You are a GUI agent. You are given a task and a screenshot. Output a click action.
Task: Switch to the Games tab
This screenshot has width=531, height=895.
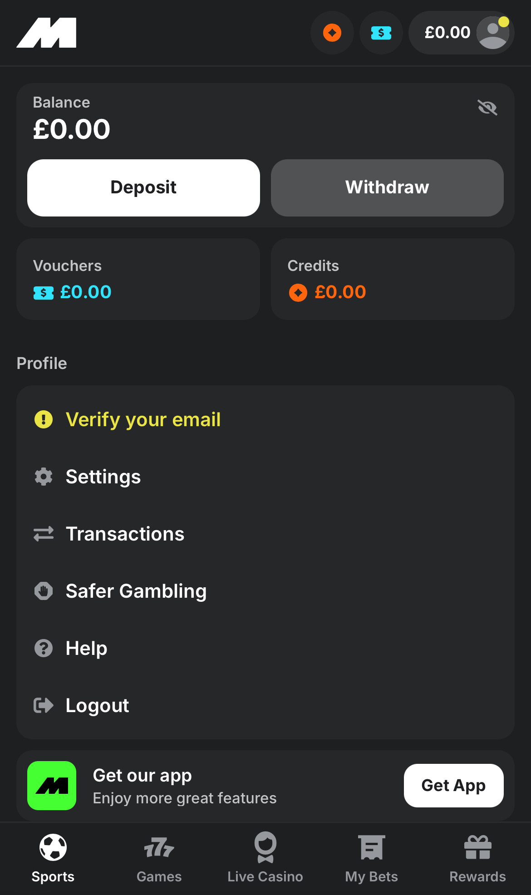(159, 858)
